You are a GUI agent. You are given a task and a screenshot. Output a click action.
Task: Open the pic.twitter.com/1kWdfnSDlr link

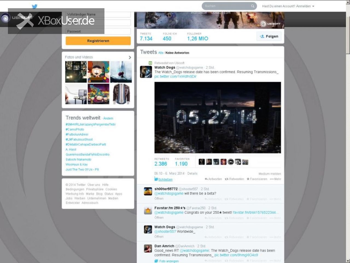pyautogui.click(x=175, y=76)
